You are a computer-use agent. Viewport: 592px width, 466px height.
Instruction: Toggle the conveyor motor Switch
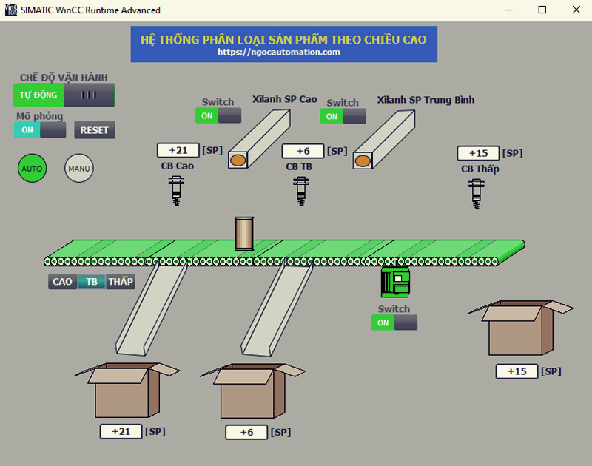point(394,323)
